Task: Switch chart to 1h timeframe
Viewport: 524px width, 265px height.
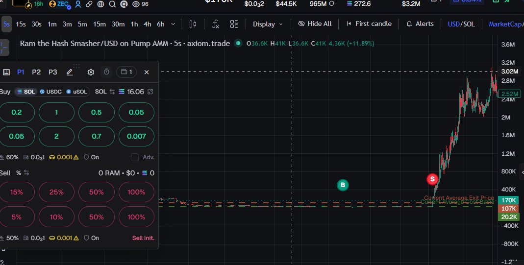Action: pos(134,24)
